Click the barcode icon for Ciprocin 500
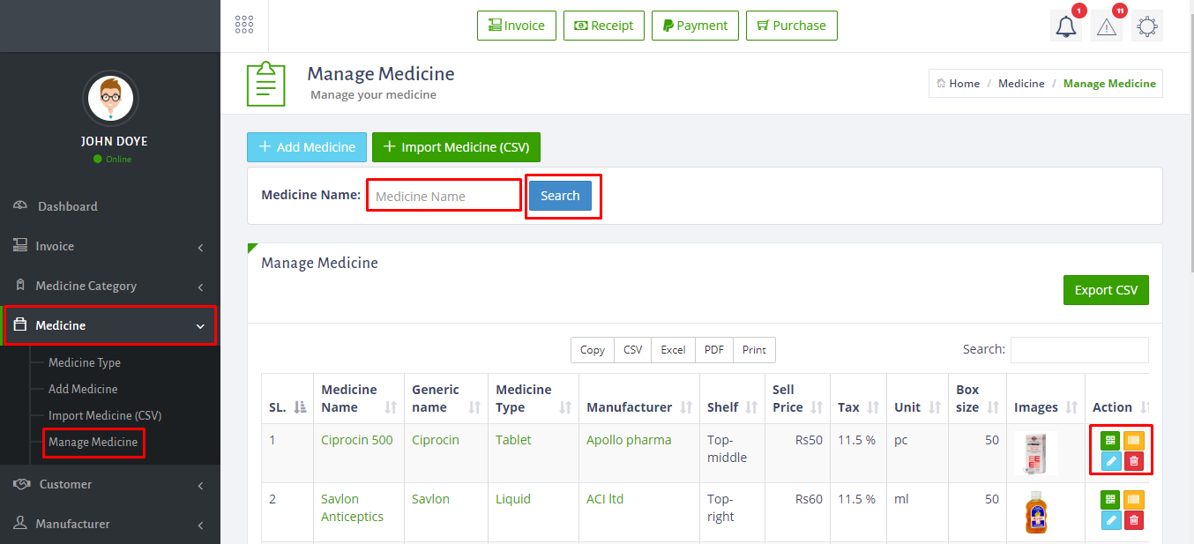The image size is (1194, 544). pyautogui.click(x=1133, y=440)
